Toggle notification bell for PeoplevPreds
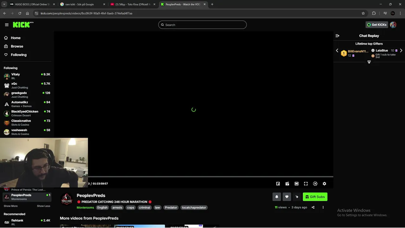 click(277, 197)
